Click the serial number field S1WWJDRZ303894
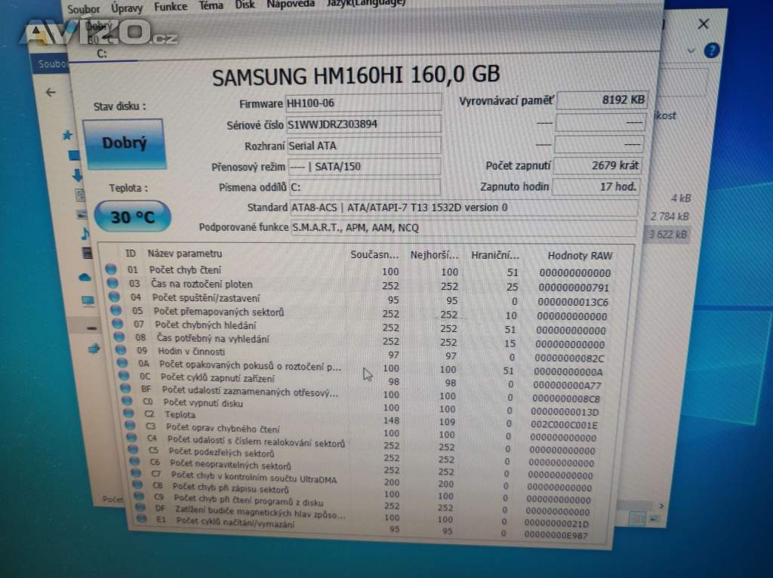This screenshot has width=773, height=578. point(364,125)
